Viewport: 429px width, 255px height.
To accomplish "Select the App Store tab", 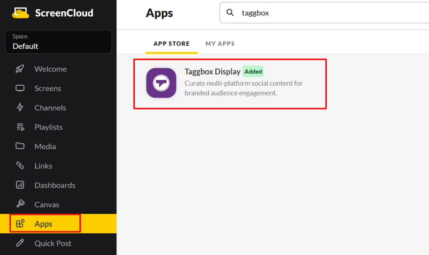I will pyautogui.click(x=171, y=43).
